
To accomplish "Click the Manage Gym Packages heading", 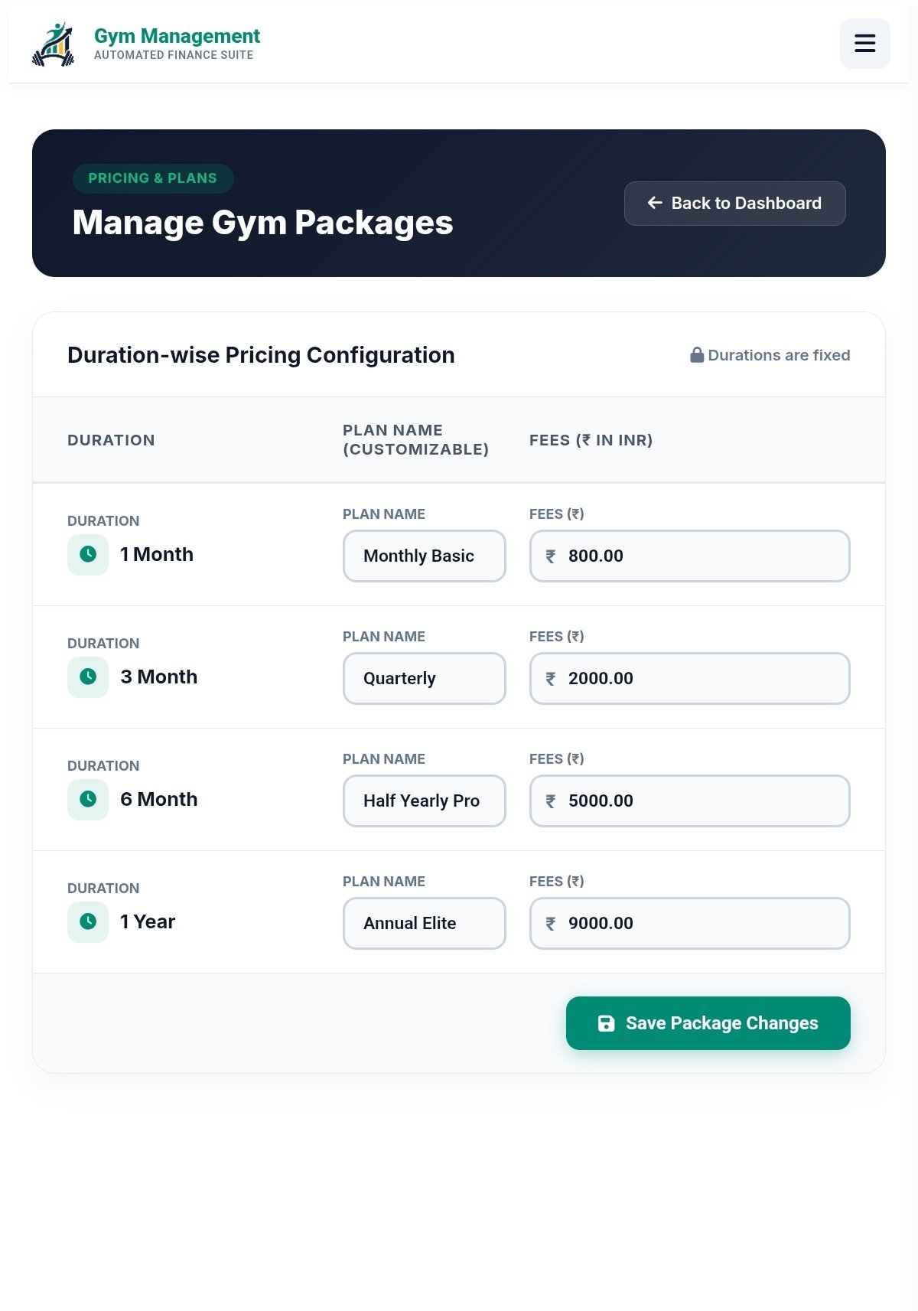I will (x=262, y=223).
